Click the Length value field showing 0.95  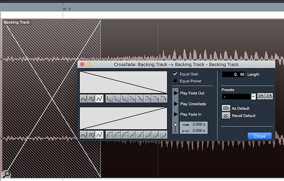(x=234, y=74)
